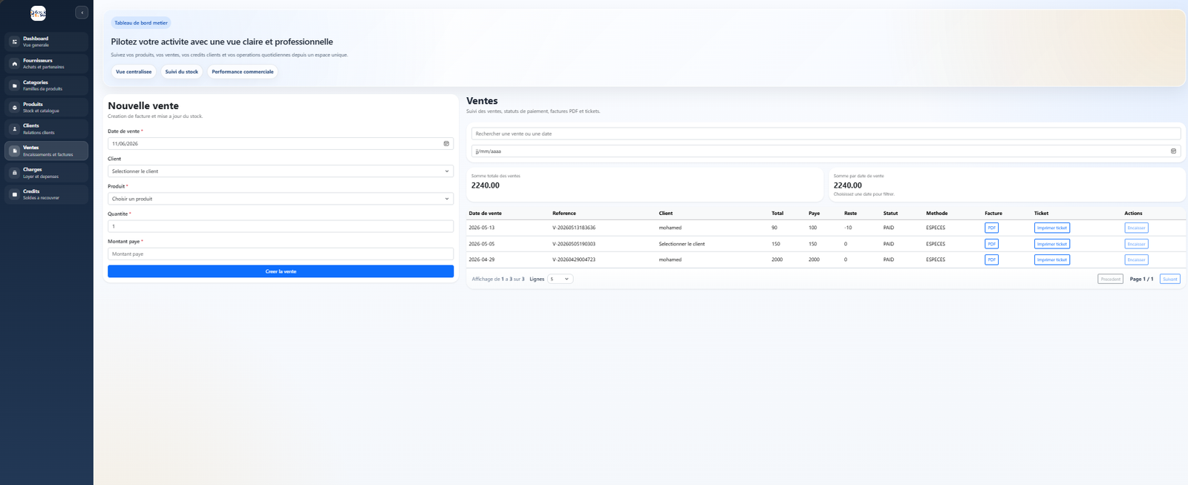The height and width of the screenshot is (485, 1188).
Task: Click Encaisser for the 2026-04-29 sale
Action: click(1136, 260)
